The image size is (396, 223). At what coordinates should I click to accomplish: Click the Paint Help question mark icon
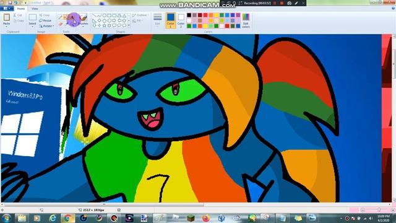pos(393,8)
